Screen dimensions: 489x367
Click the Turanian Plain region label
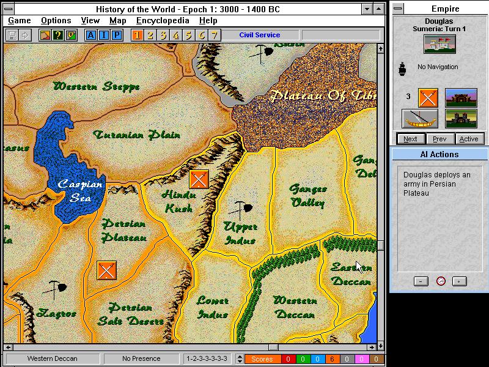tap(136, 135)
